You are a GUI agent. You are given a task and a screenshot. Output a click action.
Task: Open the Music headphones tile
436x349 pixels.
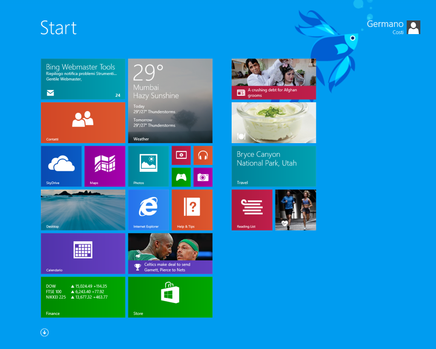[203, 155]
